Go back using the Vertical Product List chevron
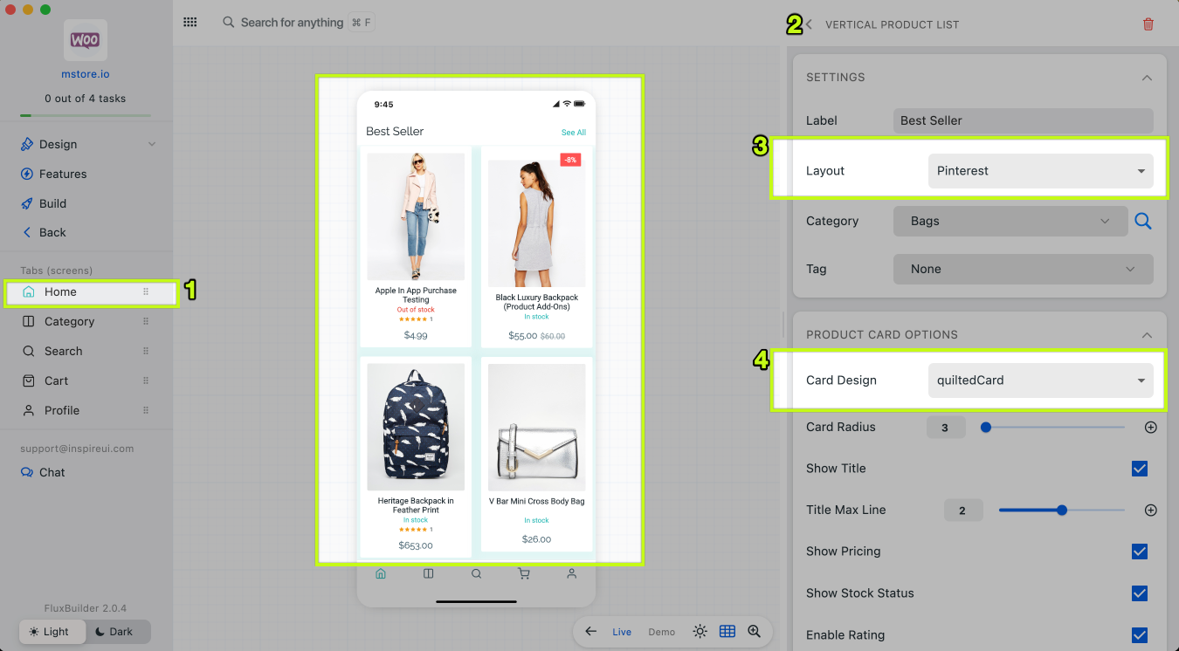 (810, 24)
